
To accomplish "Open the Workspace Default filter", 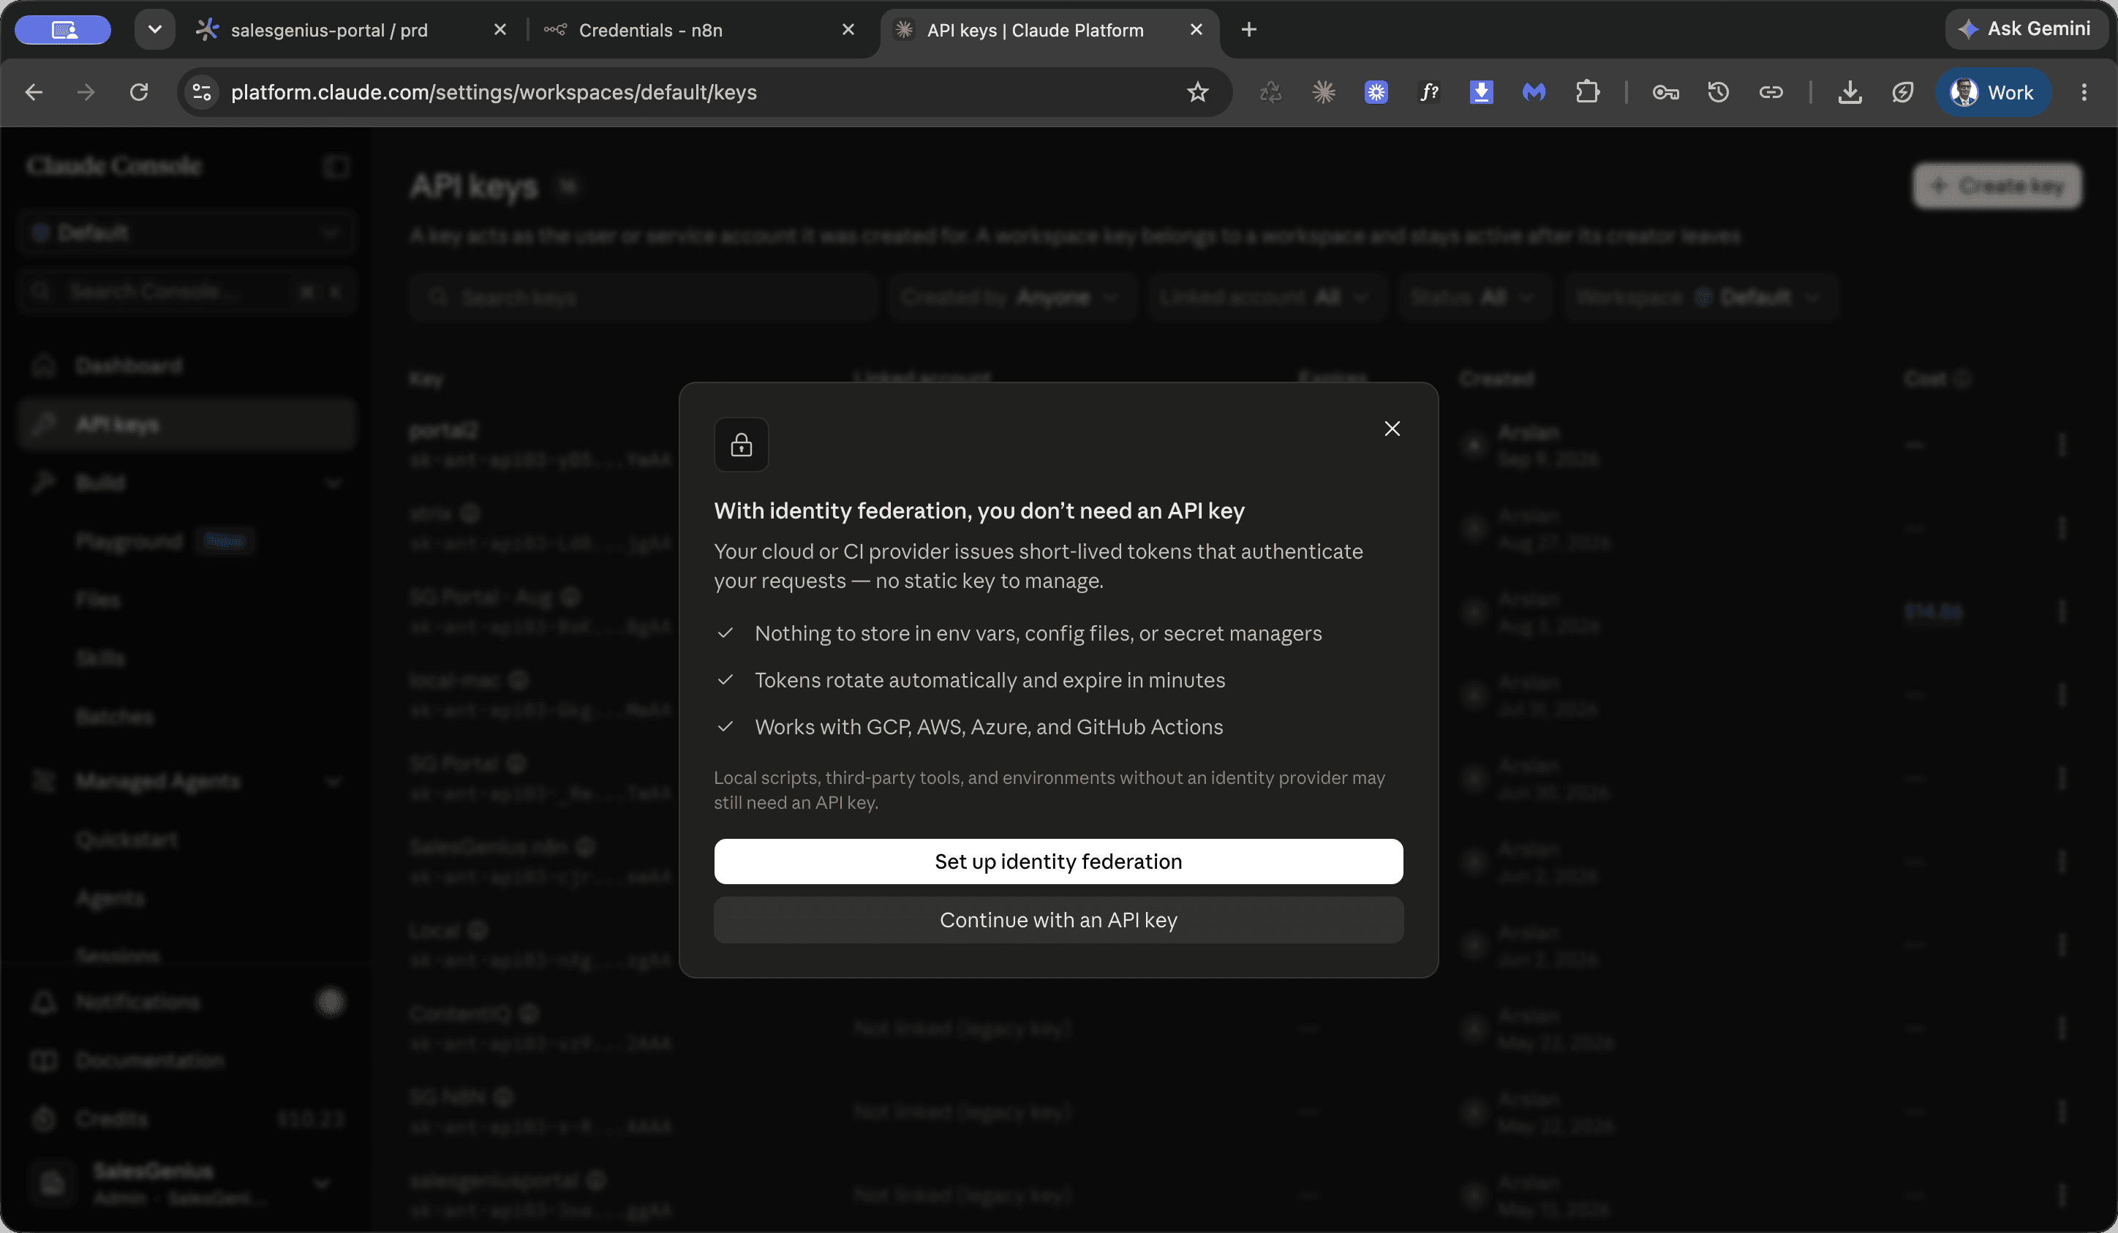I will 1700,297.
